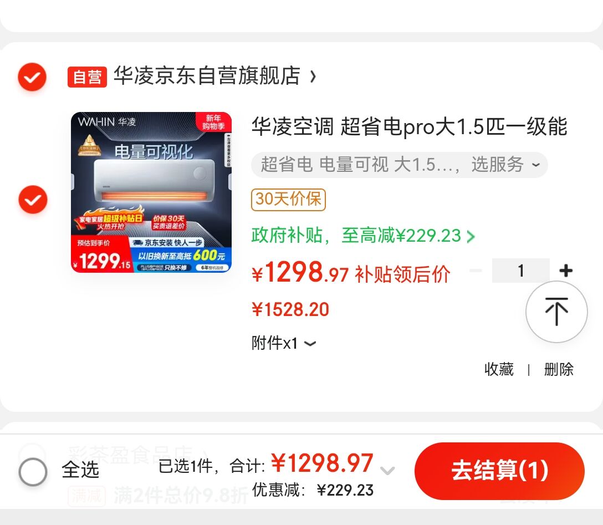The height and width of the screenshot is (525, 603).
Task: Open 政府补贴 subsidy details link
Action: 363,236
